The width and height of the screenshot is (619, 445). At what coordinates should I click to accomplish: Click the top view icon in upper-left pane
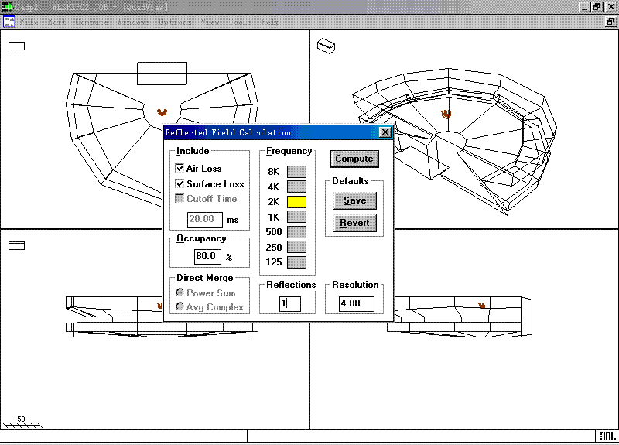click(16, 46)
